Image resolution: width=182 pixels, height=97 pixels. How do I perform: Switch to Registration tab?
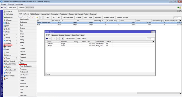pos(63,14)
